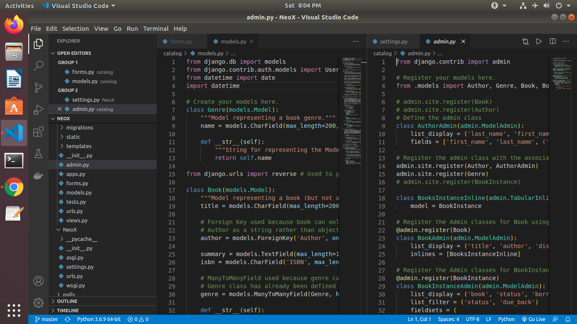Open the Docker view icon
The height and width of the screenshot is (324, 577).
pyautogui.click(x=38, y=175)
